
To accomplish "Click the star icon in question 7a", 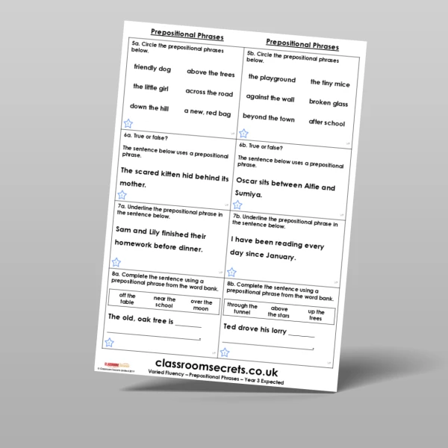I will click(x=116, y=262).
